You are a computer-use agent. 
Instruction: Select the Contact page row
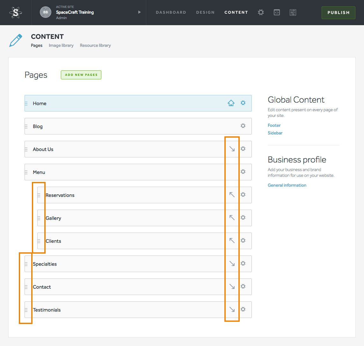click(x=138, y=287)
